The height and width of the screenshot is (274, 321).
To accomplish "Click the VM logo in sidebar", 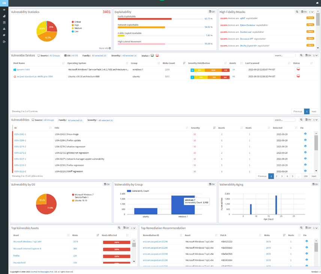I will click(x=4, y=3).
